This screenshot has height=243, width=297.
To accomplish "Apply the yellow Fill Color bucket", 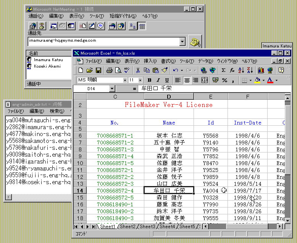I will point(257,80).
